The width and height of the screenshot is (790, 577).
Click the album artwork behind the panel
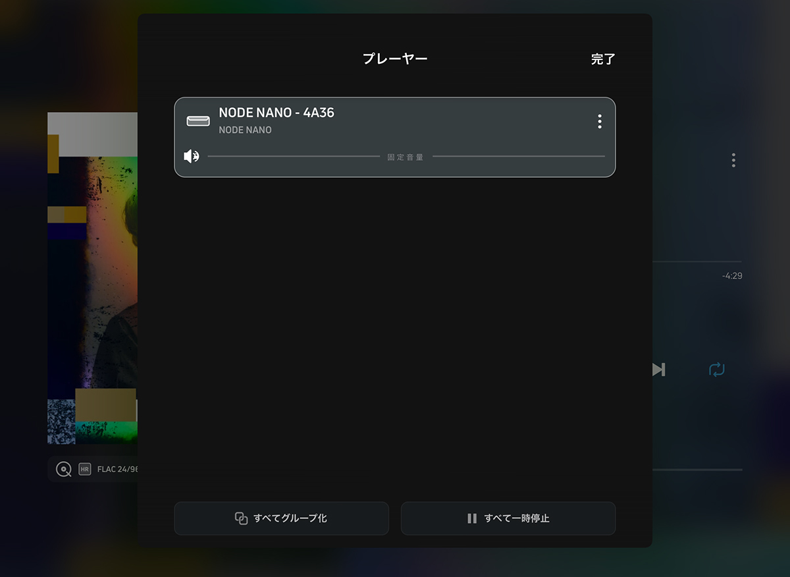pos(92,278)
